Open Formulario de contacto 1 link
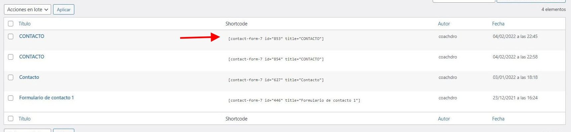 pos(46,98)
